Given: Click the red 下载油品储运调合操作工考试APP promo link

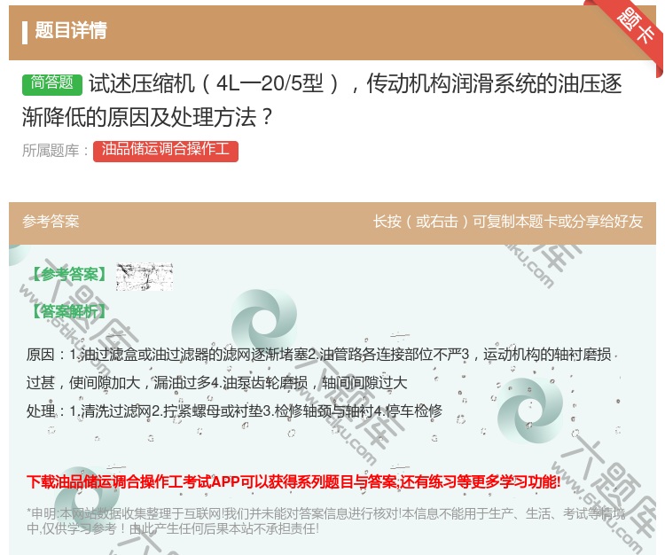Looking at the screenshot, I should pyautogui.click(x=293, y=482).
